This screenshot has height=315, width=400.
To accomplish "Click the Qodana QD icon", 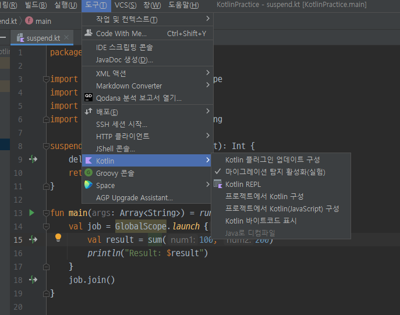I will (x=89, y=97).
